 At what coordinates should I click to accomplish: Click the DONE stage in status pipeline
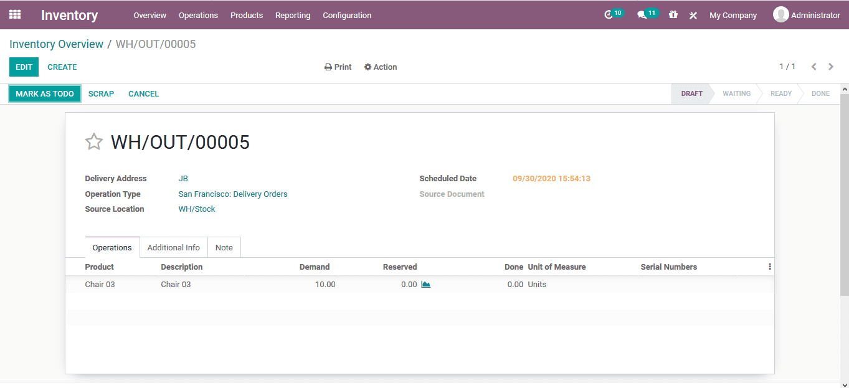(820, 93)
